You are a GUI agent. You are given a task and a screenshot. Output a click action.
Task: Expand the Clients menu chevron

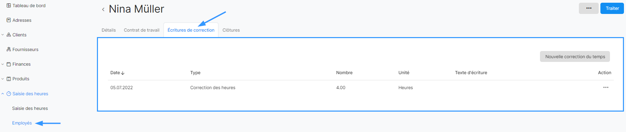pyautogui.click(x=3, y=35)
